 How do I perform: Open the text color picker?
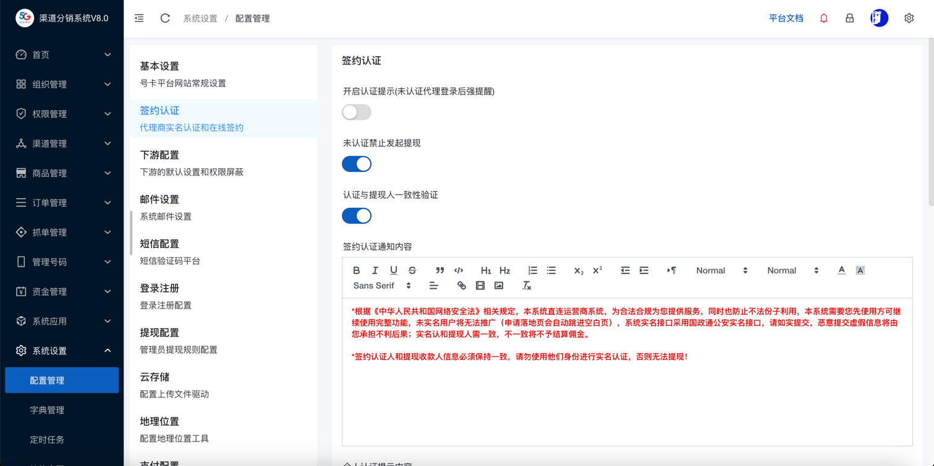841,270
